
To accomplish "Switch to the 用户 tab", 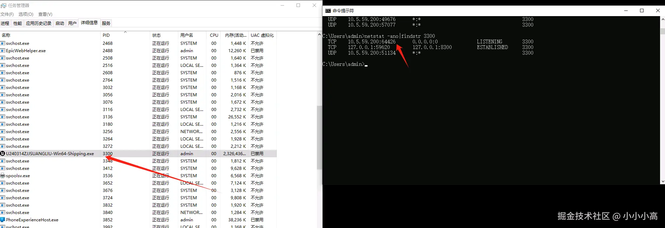I will pyautogui.click(x=72, y=23).
